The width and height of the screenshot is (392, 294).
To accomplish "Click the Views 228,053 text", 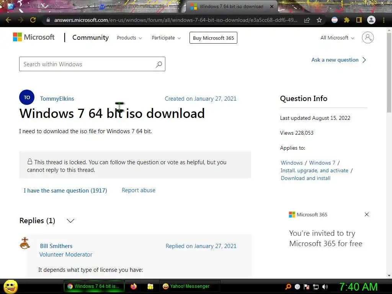I will point(297,133).
